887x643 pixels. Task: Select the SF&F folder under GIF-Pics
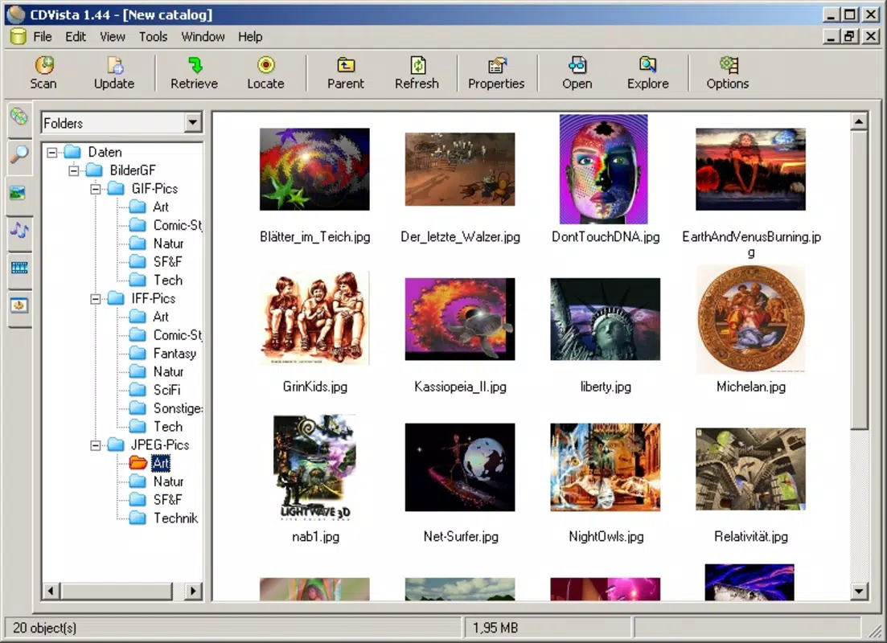(x=155, y=262)
